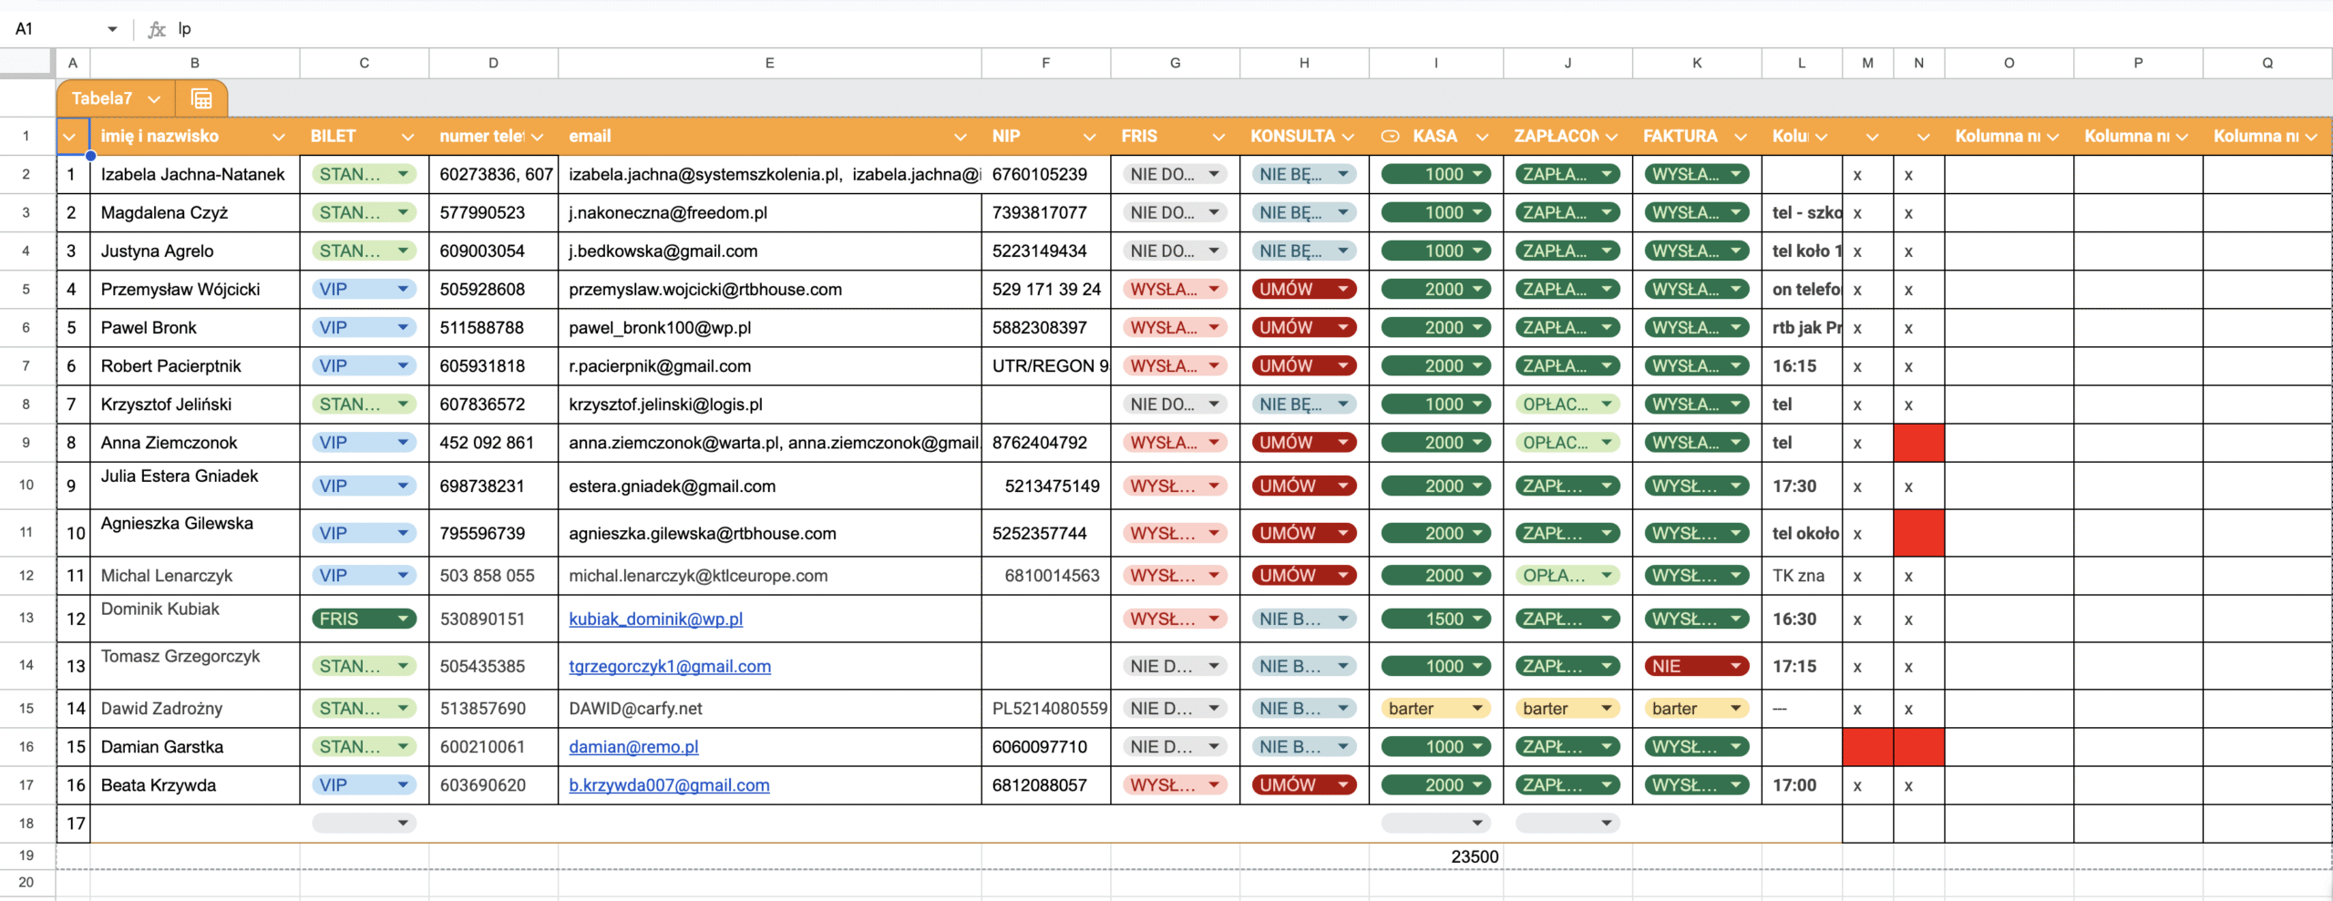Select column E header
The width and height of the screenshot is (2333, 901).
pyautogui.click(x=769, y=63)
